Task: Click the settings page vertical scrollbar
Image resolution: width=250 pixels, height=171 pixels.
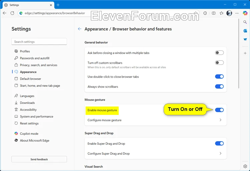Action: (239, 53)
